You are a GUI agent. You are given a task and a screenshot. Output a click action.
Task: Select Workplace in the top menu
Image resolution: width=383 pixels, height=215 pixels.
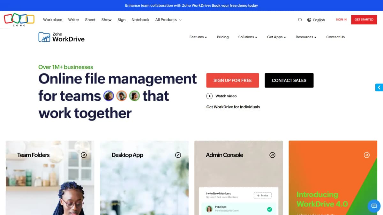52,19
